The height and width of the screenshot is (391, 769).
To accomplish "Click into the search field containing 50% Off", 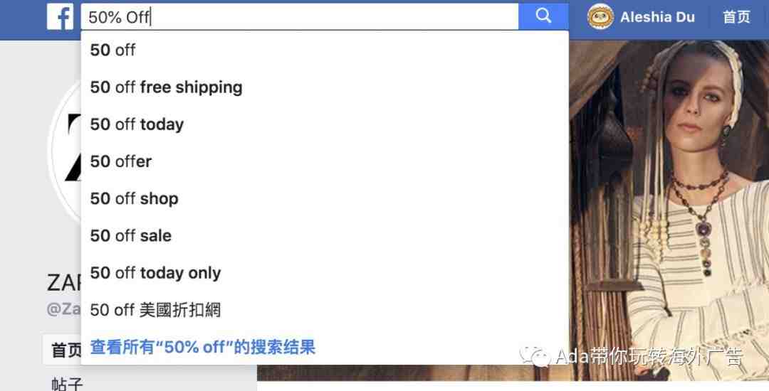I will [300, 17].
